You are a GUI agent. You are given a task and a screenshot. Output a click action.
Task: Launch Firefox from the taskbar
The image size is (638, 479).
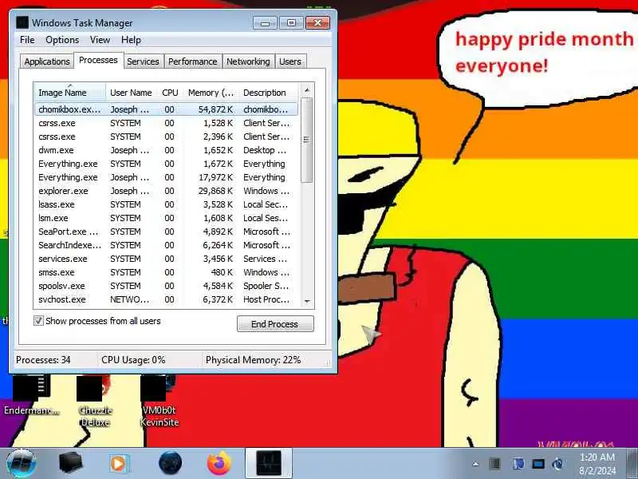219,463
